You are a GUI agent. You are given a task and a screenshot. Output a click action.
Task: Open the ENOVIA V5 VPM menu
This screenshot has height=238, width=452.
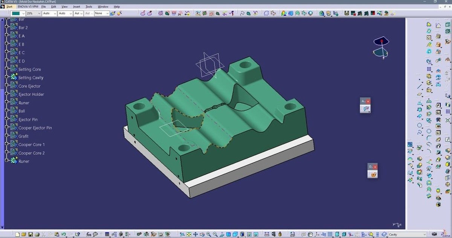click(x=28, y=7)
